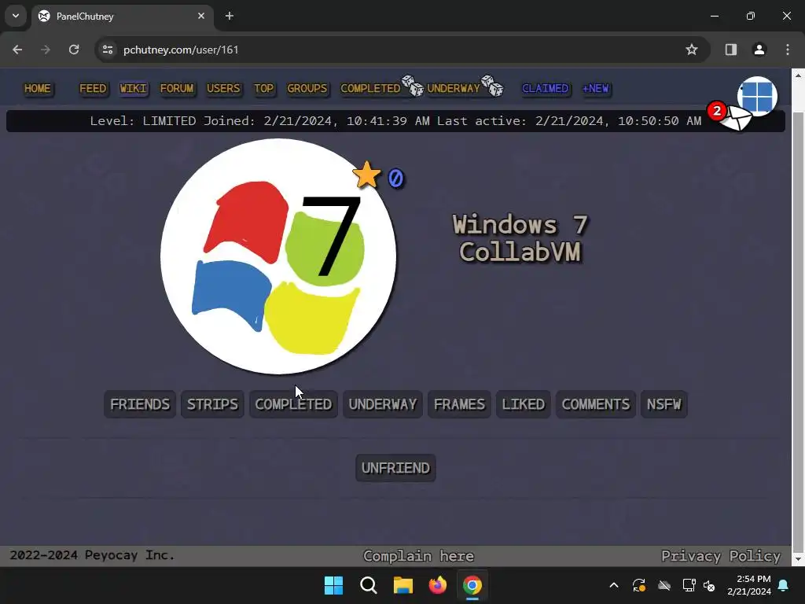The width and height of the screenshot is (805, 604).
Task: Open your own avatar in the top right corner
Action: (757, 96)
